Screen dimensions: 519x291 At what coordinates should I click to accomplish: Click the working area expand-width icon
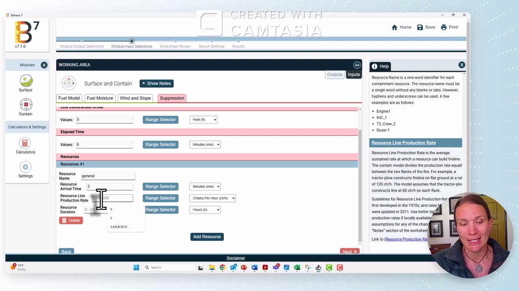pyautogui.click(x=357, y=65)
